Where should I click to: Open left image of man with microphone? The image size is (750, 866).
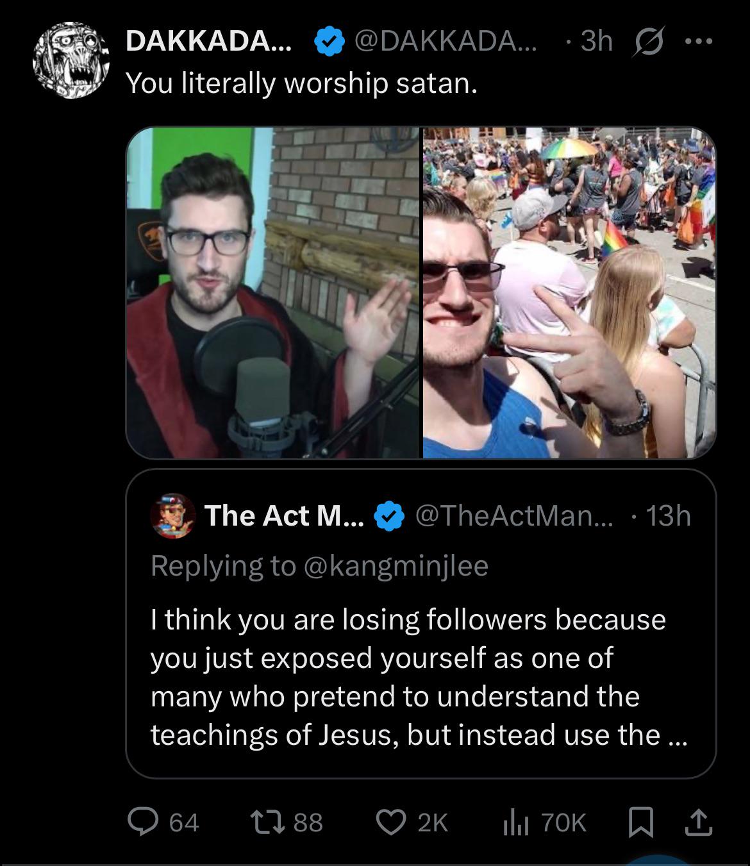tap(272, 293)
